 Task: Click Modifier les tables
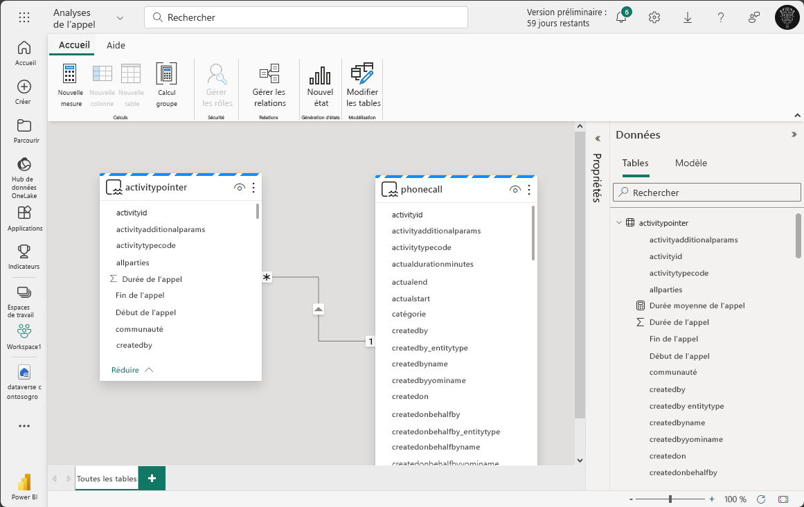(363, 85)
